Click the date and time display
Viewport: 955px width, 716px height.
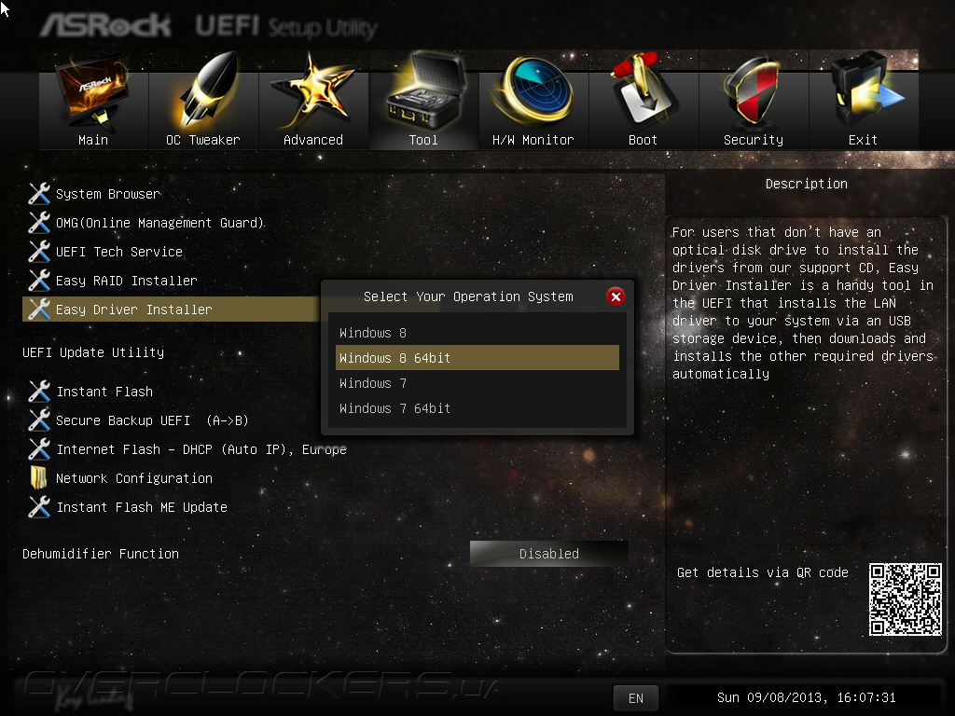(x=807, y=697)
